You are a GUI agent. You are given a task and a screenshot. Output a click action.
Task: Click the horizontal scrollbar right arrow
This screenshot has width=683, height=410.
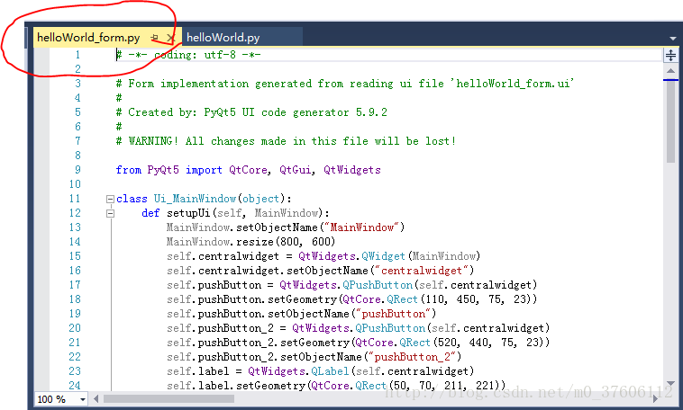pos(655,398)
